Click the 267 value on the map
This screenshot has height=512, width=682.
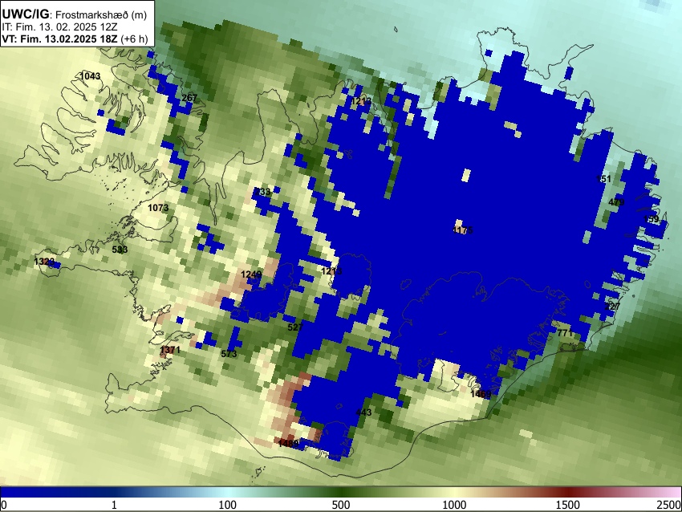[x=189, y=98]
